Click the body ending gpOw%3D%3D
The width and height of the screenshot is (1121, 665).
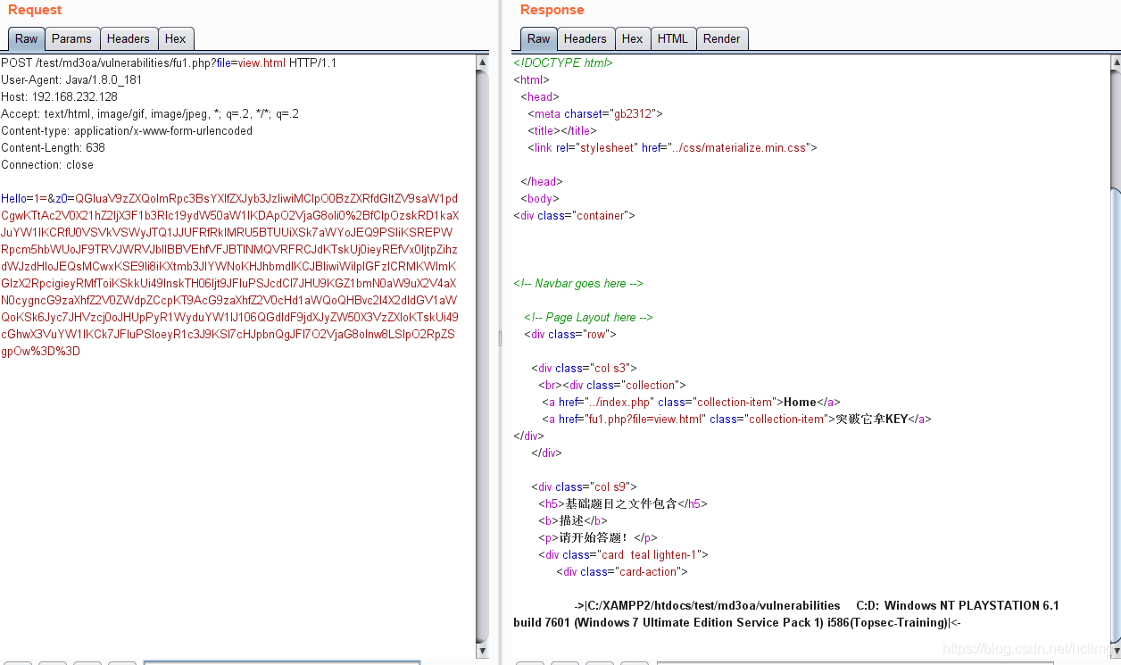point(41,352)
